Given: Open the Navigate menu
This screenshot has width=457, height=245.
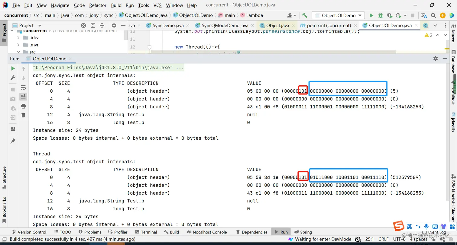Looking at the screenshot, I should click(x=60, y=5).
